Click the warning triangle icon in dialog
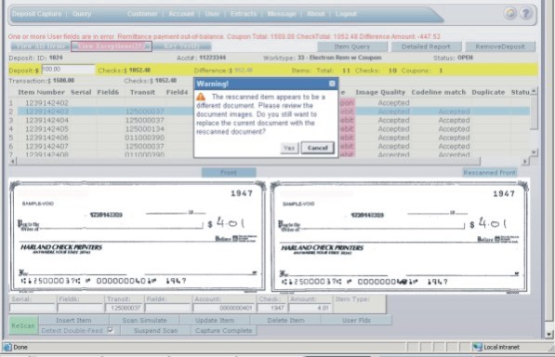The image size is (555, 357). [x=201, y=97]
